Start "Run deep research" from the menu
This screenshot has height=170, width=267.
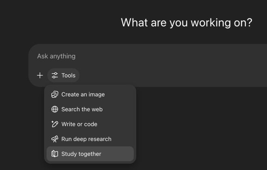click(x=86, y=139)
